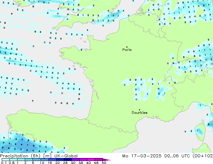Screen dimensions: 213x164
Task: Click the '(00+102' forecast offset text
Action: point(203,156)
